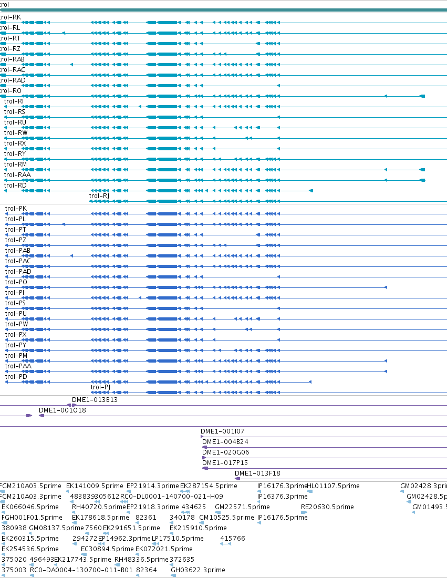Viewport: 447px width, 578px height.
Task: Click transcript label trol-RI
Action: (x=14, y=101)
